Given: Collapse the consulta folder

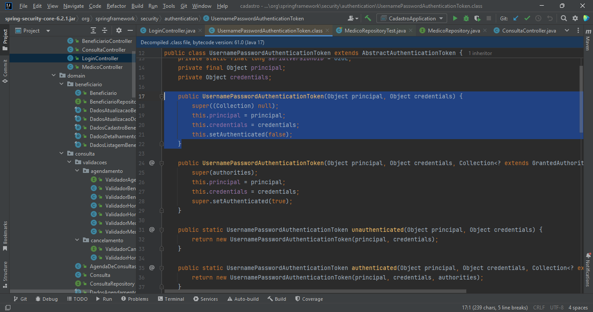Looking at the screenshot, I should [62, 153].
